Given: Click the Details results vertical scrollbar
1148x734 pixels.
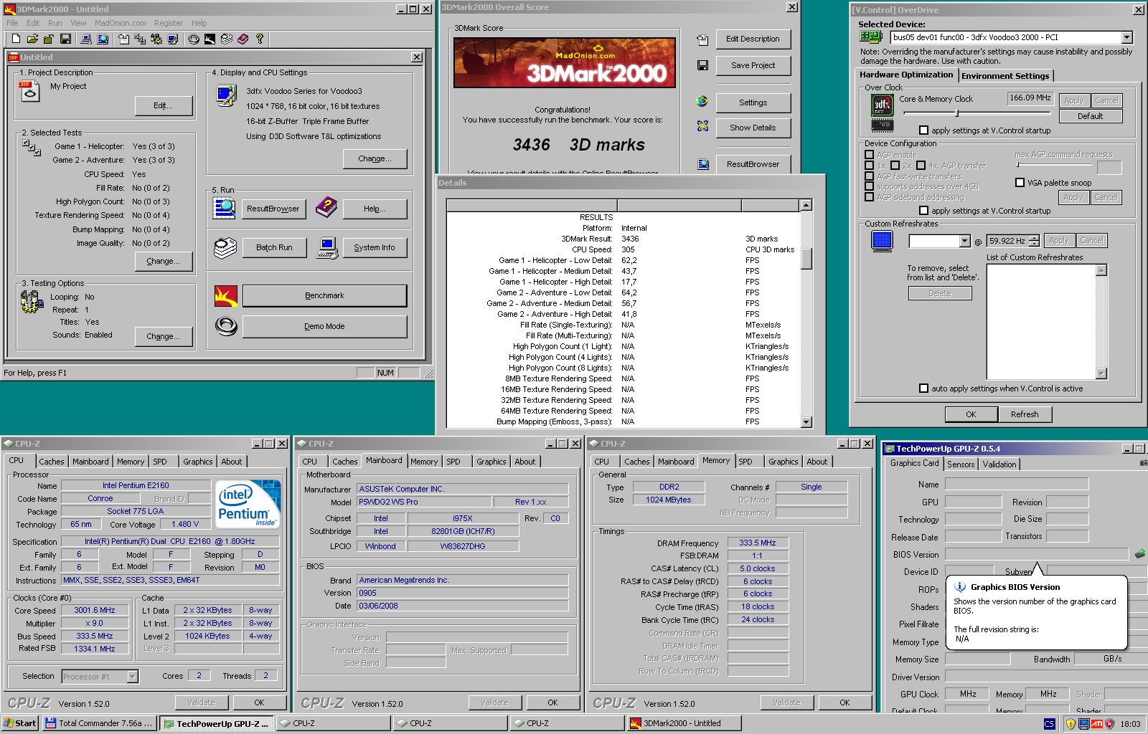Looking at the screenshot, I should point(806,313).
